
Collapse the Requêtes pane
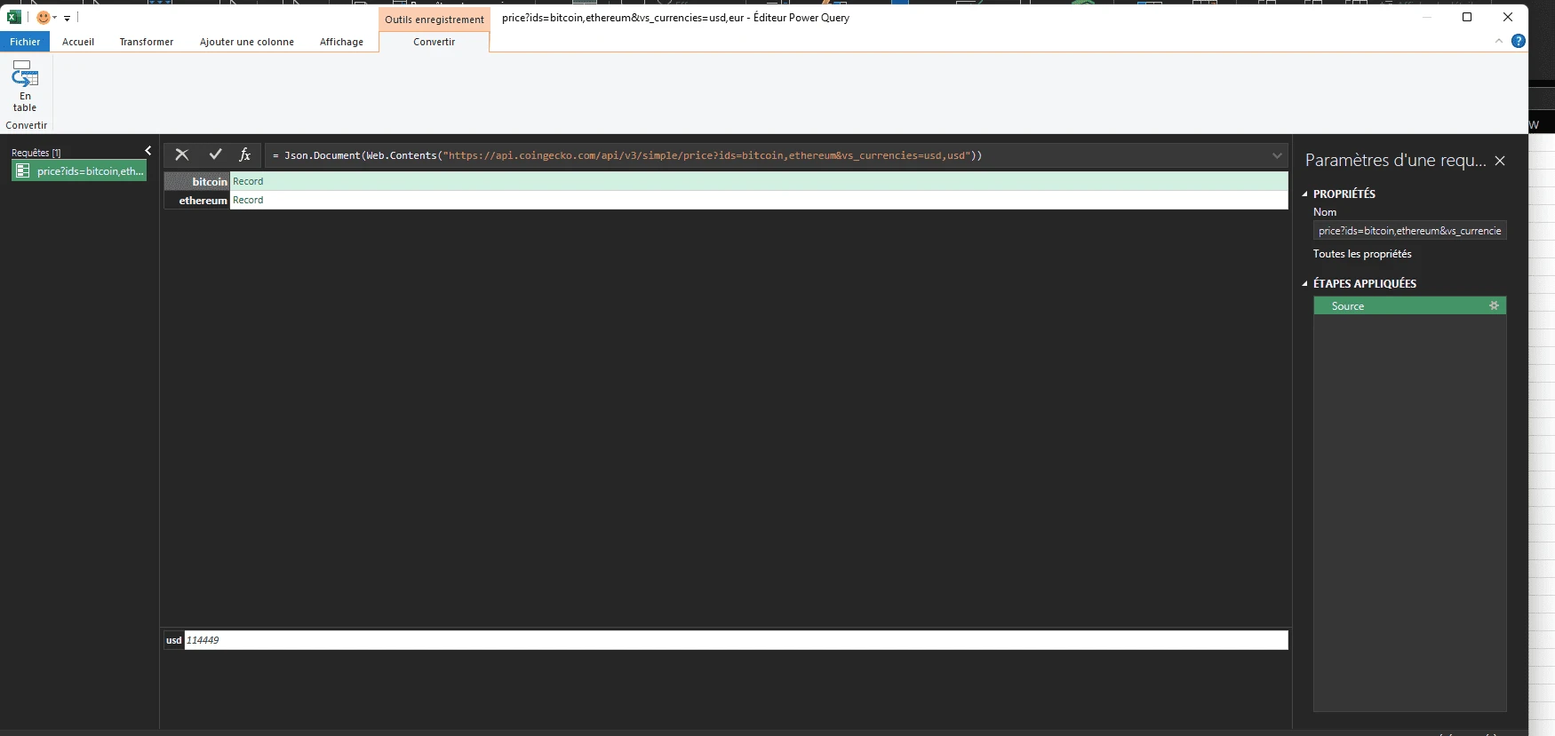pos(148,151)
